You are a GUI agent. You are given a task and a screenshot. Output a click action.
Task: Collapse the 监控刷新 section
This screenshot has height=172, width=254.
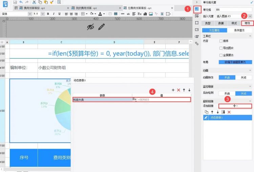[250, 87]
